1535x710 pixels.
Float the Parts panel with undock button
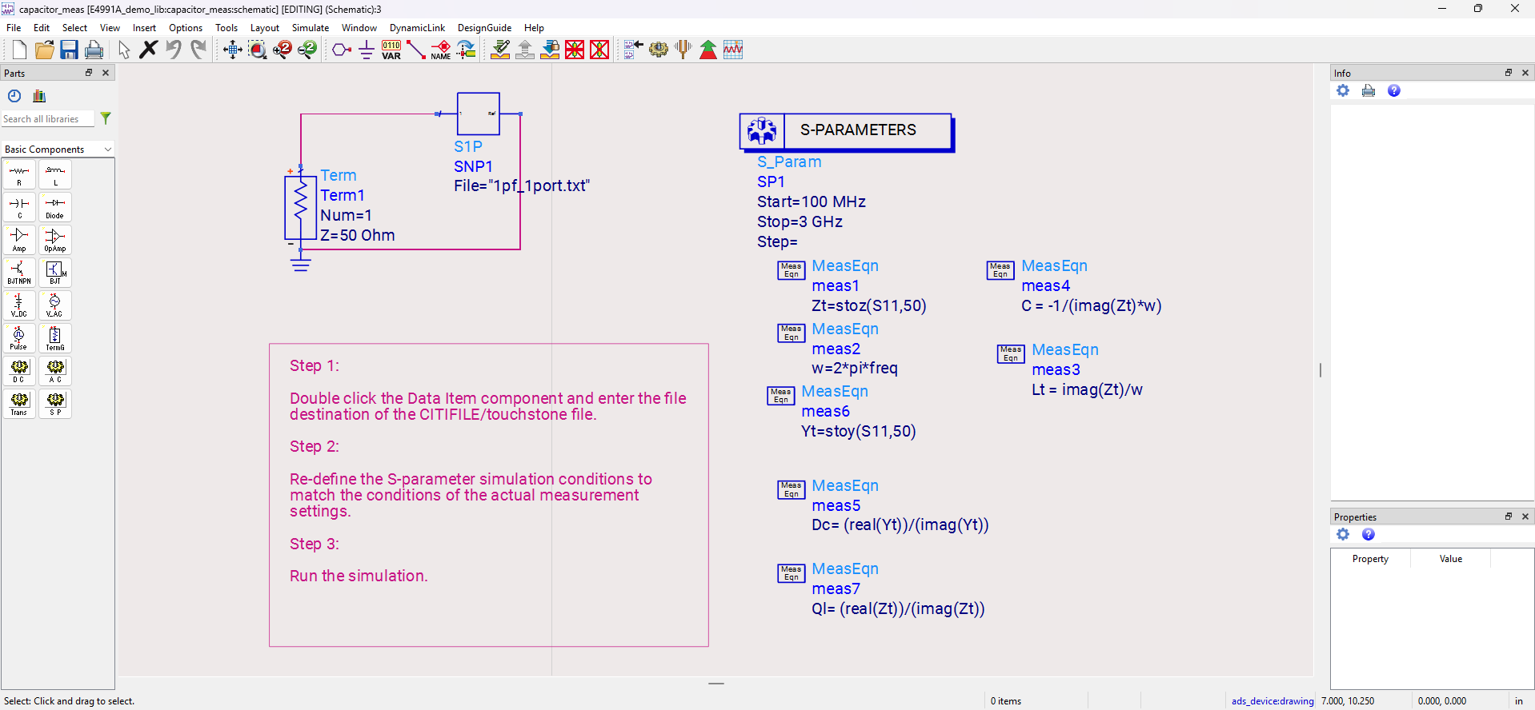(89, 73)
